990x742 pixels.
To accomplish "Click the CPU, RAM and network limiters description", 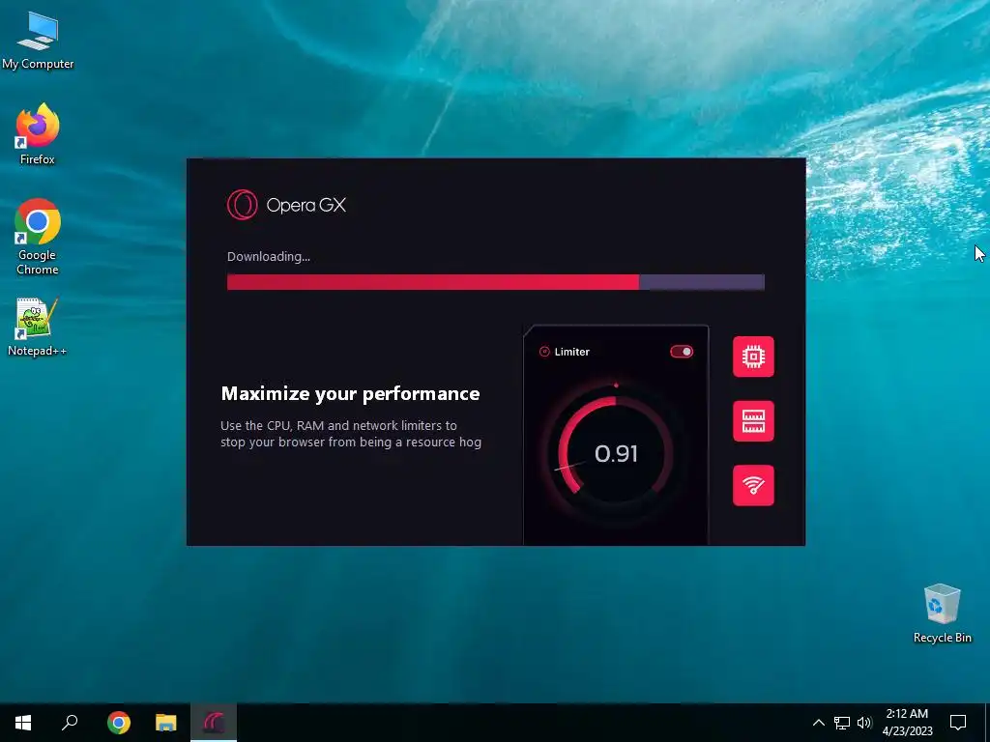I will [350, 434].
